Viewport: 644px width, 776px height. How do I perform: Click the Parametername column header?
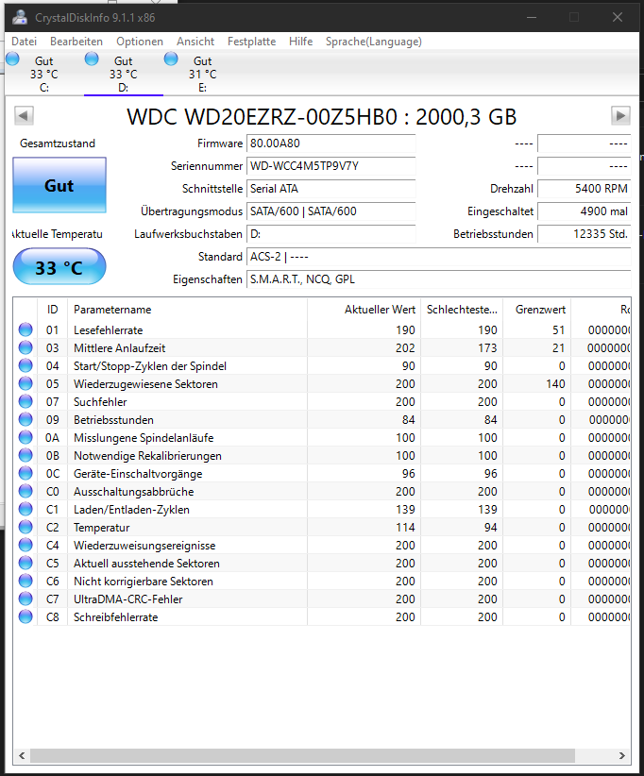[187, 310]
